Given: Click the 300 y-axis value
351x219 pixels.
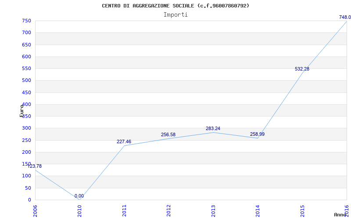Looking at the screenshot, I should tap(26, 128).
